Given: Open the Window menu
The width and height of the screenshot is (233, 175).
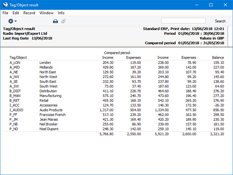Looking at the screenshot, I should tap(47, 13).
